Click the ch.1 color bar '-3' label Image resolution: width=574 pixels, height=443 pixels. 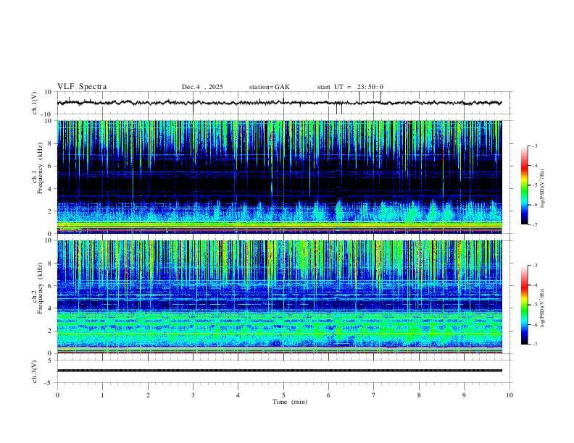click(x=534, y=145)
